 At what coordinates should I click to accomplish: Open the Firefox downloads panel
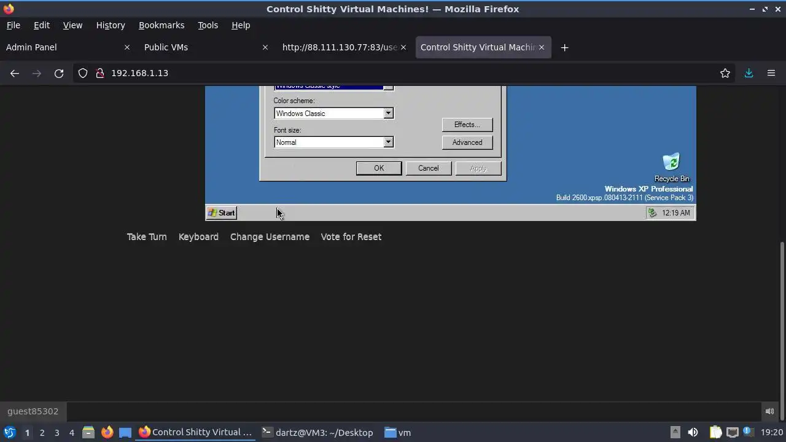click(749, 73)
